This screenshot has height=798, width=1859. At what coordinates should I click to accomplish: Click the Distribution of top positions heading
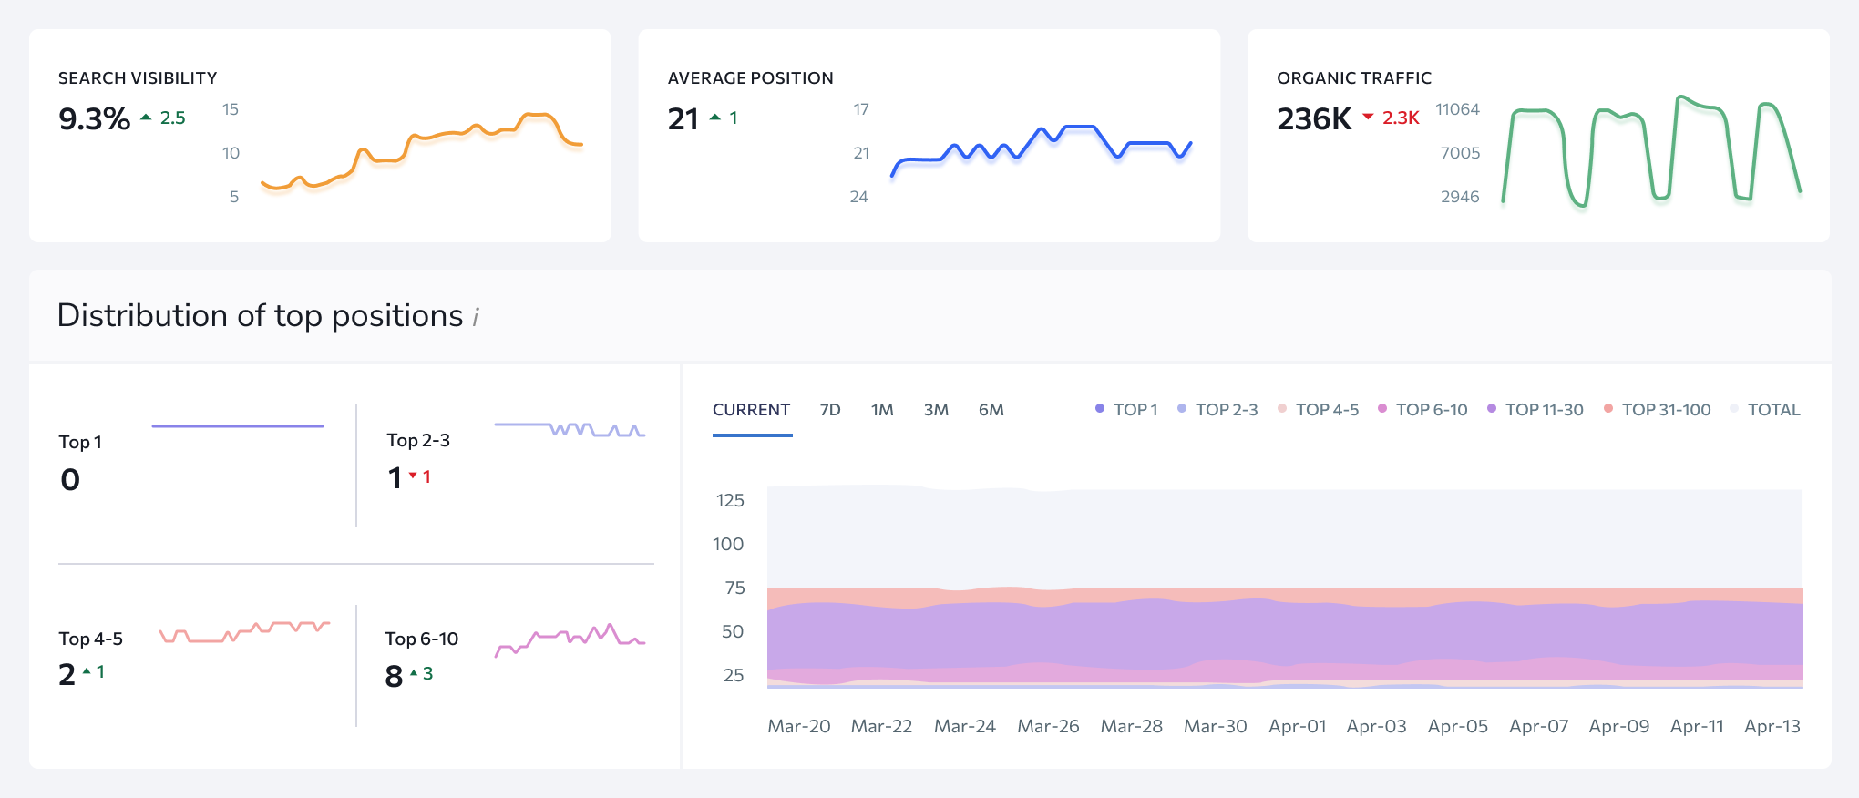tap(260, 315)
